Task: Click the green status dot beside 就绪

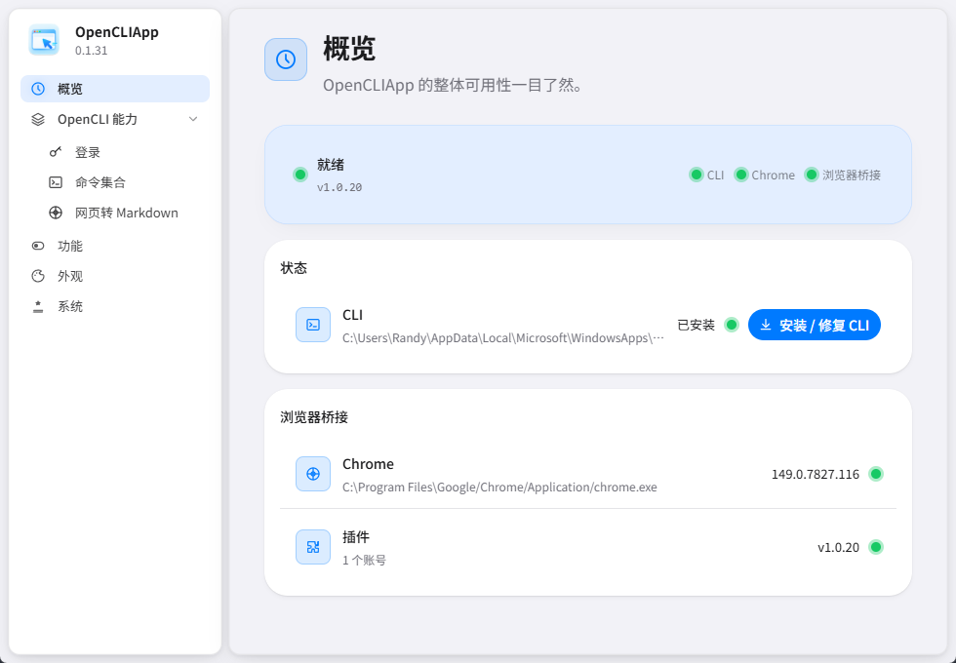Action: (x=300, y=175)
